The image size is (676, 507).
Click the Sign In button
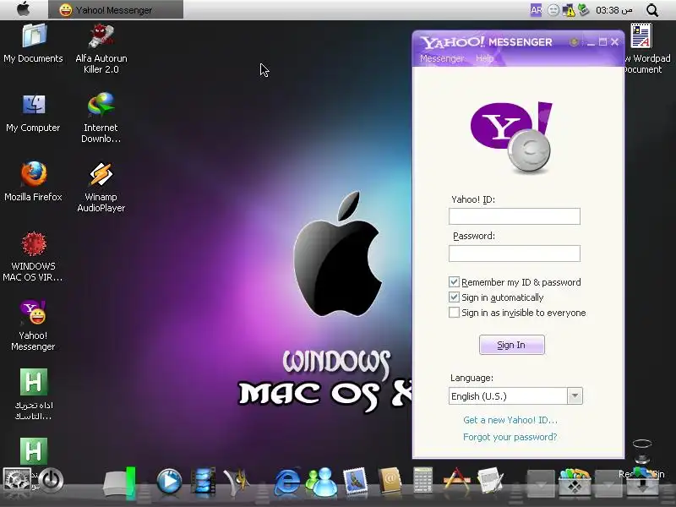coord(512,345)
